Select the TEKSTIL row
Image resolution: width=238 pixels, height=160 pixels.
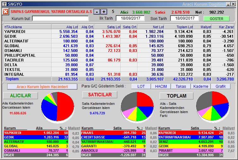119,69
